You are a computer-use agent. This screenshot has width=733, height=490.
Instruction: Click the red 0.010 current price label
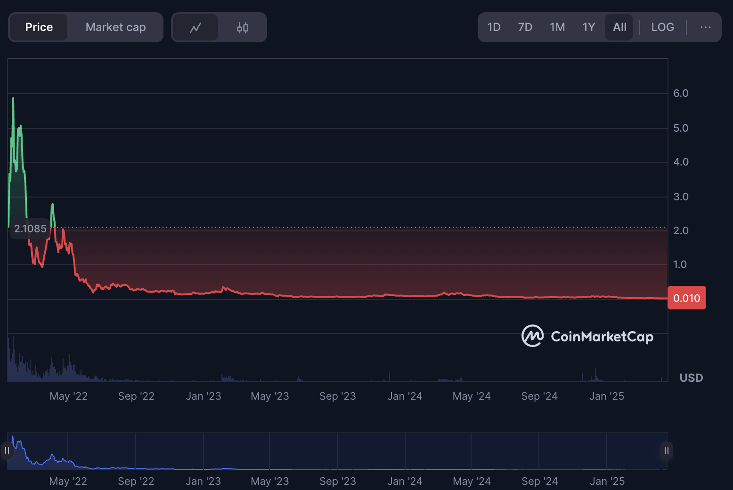pos(686,298)
